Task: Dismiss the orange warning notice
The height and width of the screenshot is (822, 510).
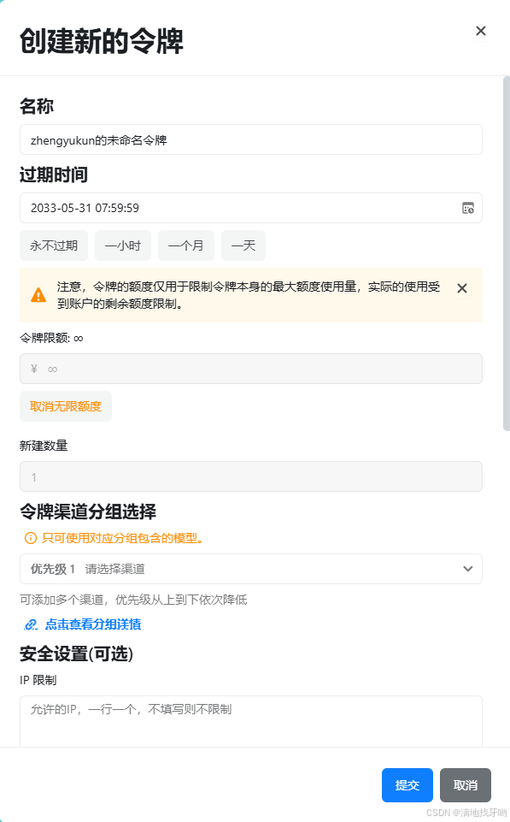Action: (x=462, y=288)
